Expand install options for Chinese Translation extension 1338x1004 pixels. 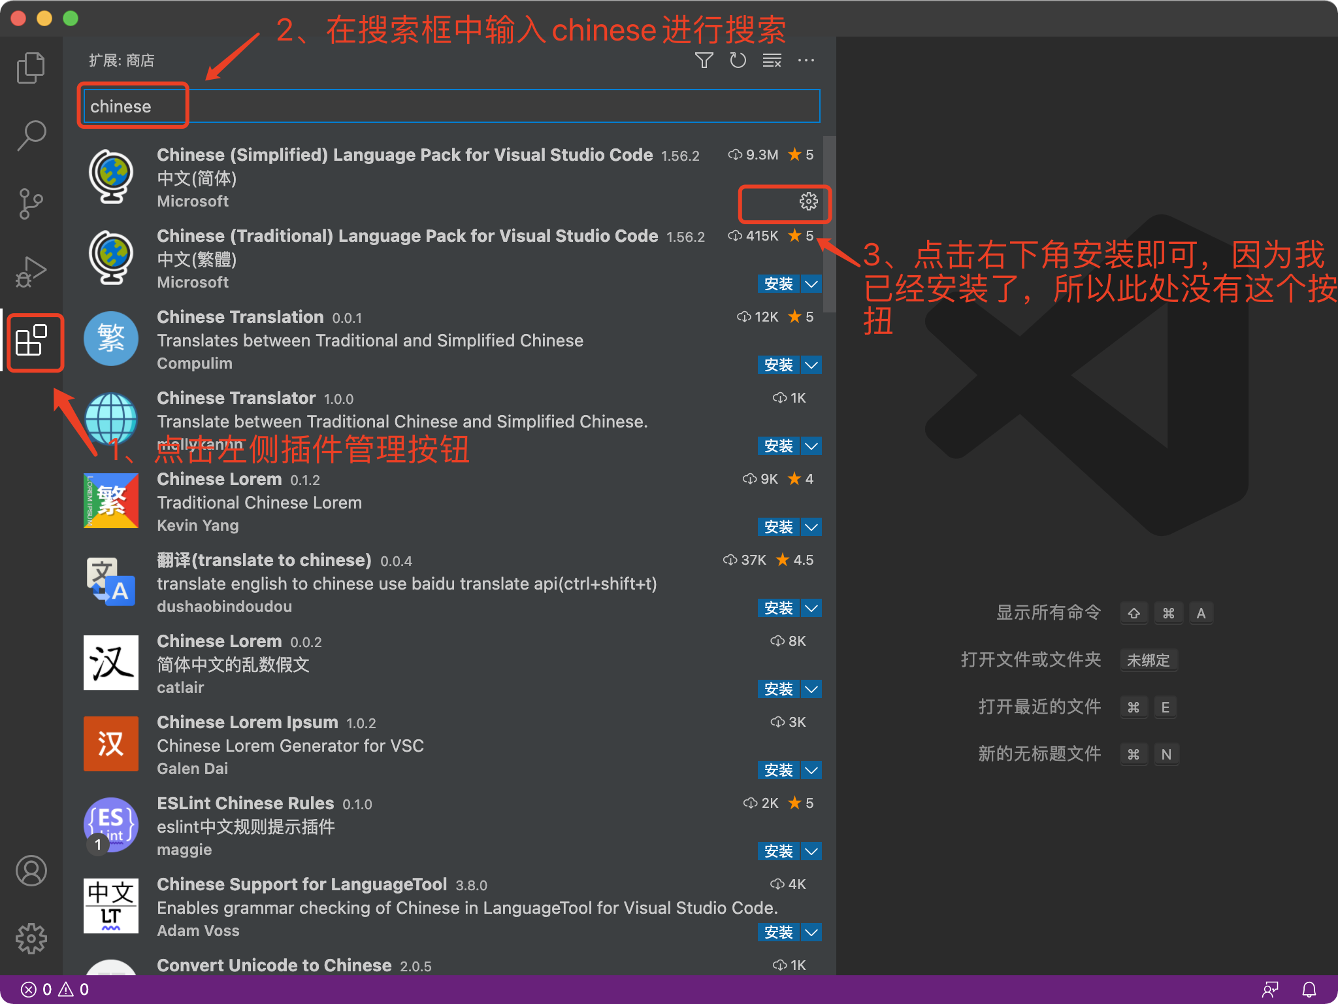[x=811, y=365]
